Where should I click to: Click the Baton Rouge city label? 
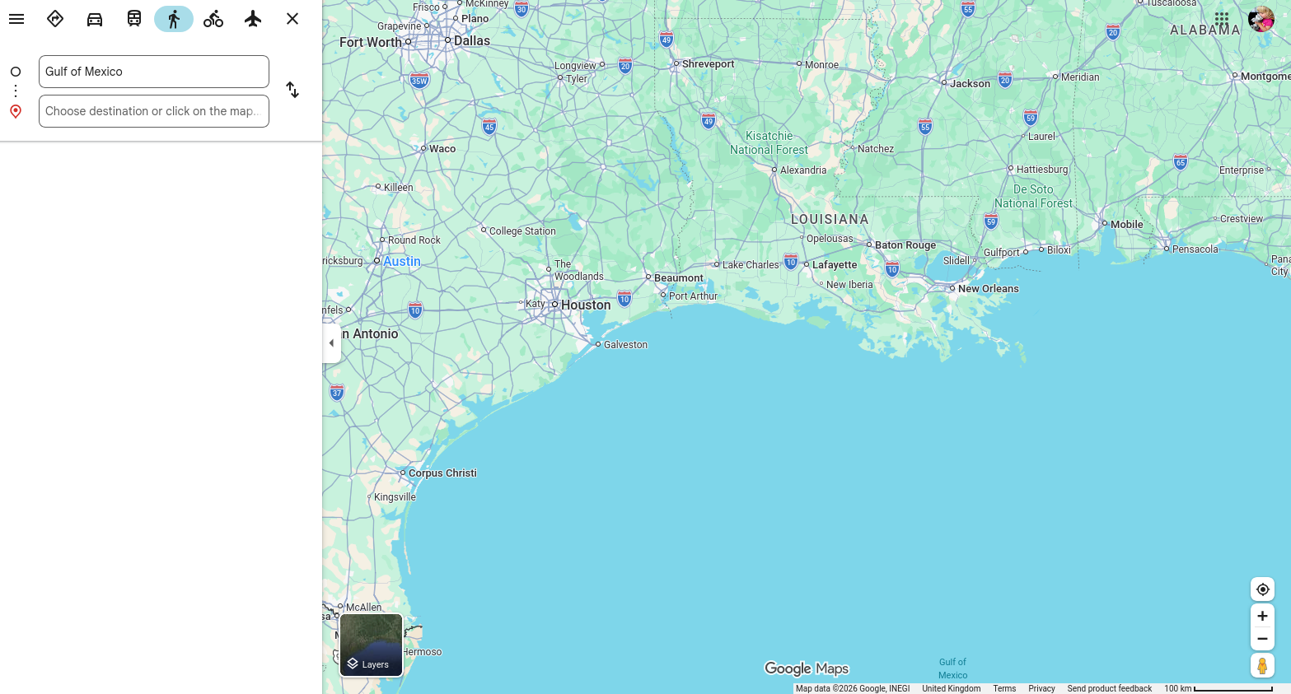click(x=905, y=245)
